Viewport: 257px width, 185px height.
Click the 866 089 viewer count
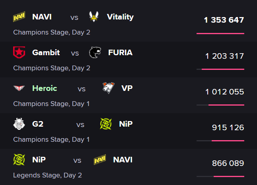pyautogui.click(x=228, y=163)
